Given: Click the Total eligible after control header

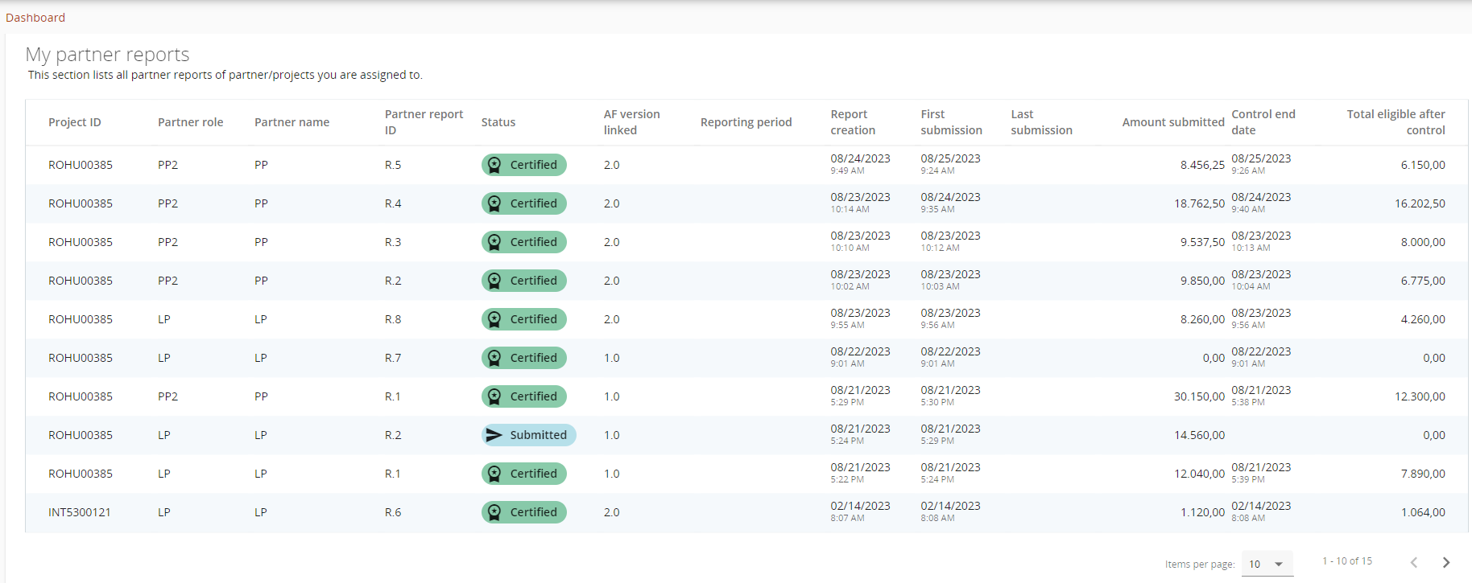Looking at the screenshot, I should [1396, 122].
